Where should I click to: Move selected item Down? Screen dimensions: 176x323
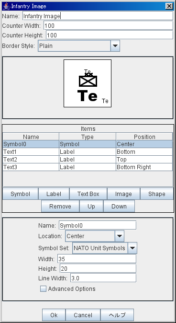(x=119, y=206)
